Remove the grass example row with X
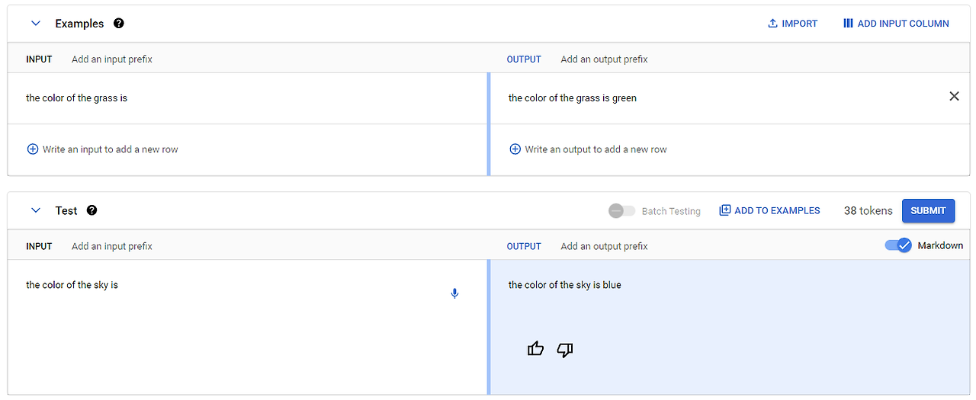 point(954,96)
